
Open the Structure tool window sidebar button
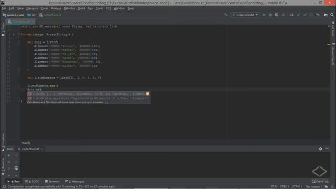click(x=3, y=142)
